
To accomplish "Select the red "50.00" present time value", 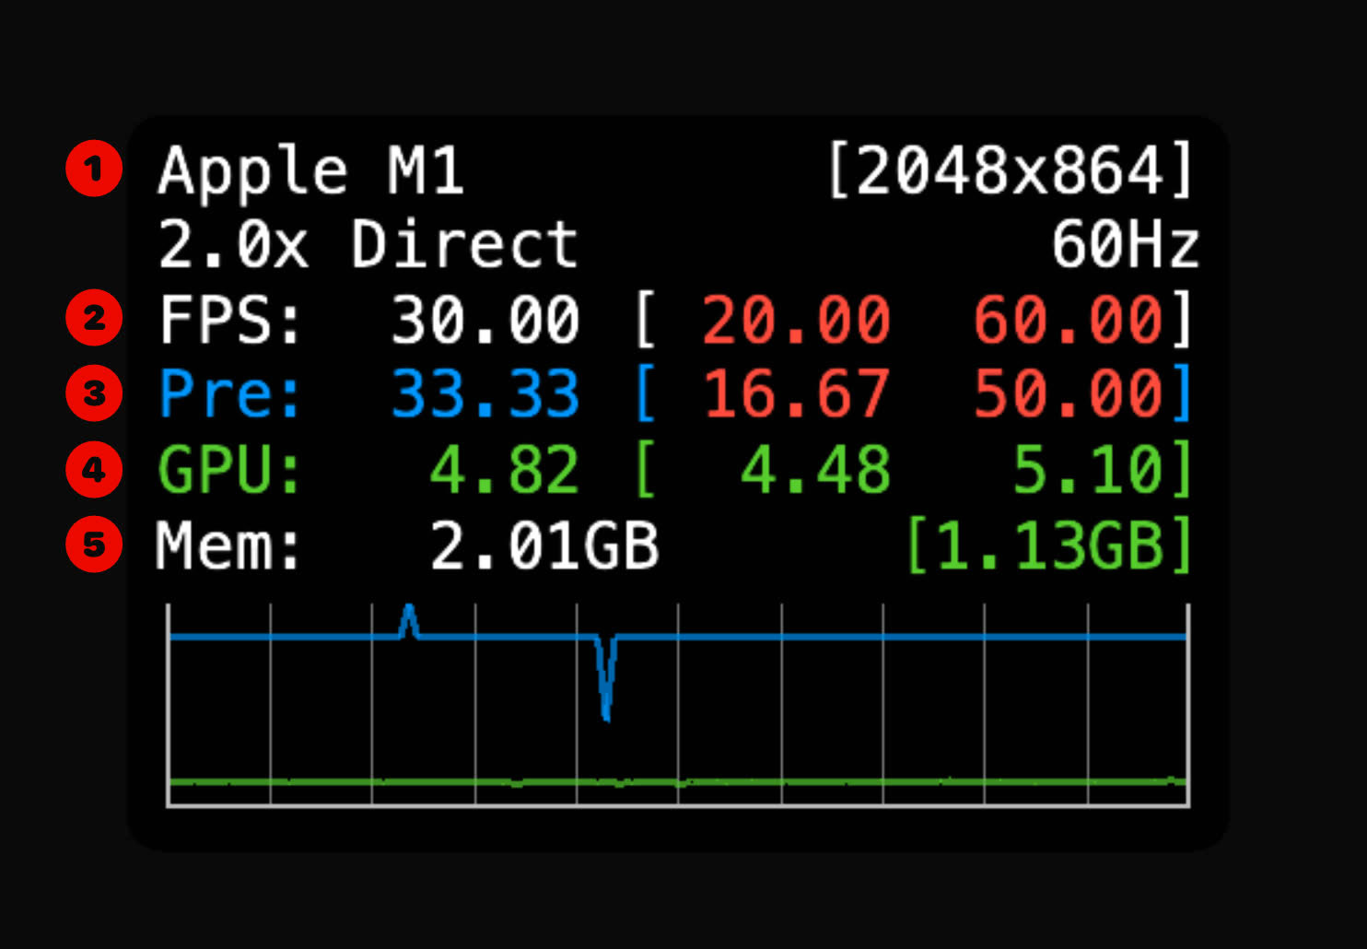I will [x=1069, y=394].
